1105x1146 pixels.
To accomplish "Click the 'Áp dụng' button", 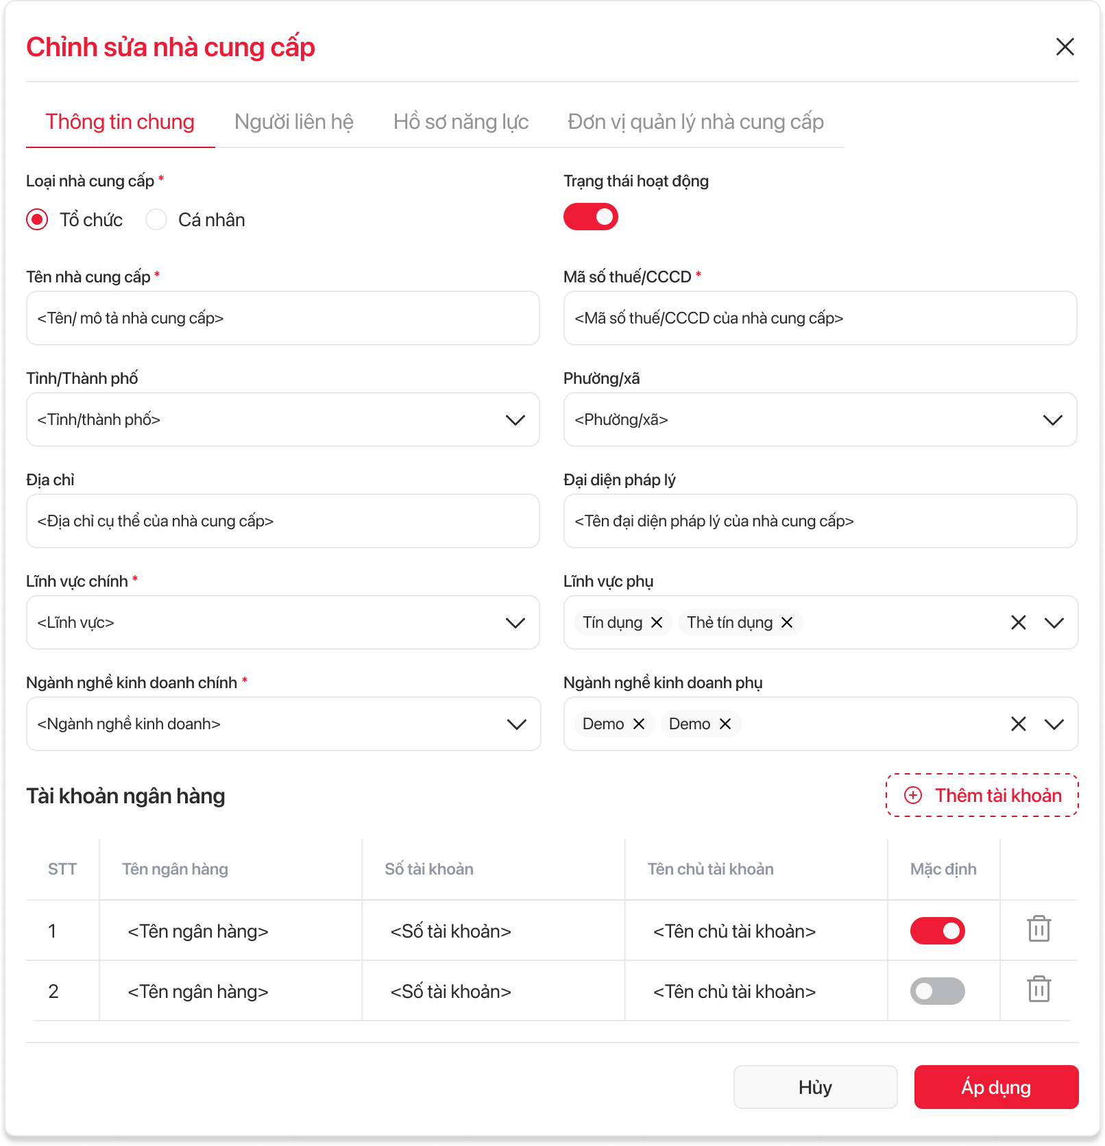I will pyautogui.click(x=996, y=1087).
